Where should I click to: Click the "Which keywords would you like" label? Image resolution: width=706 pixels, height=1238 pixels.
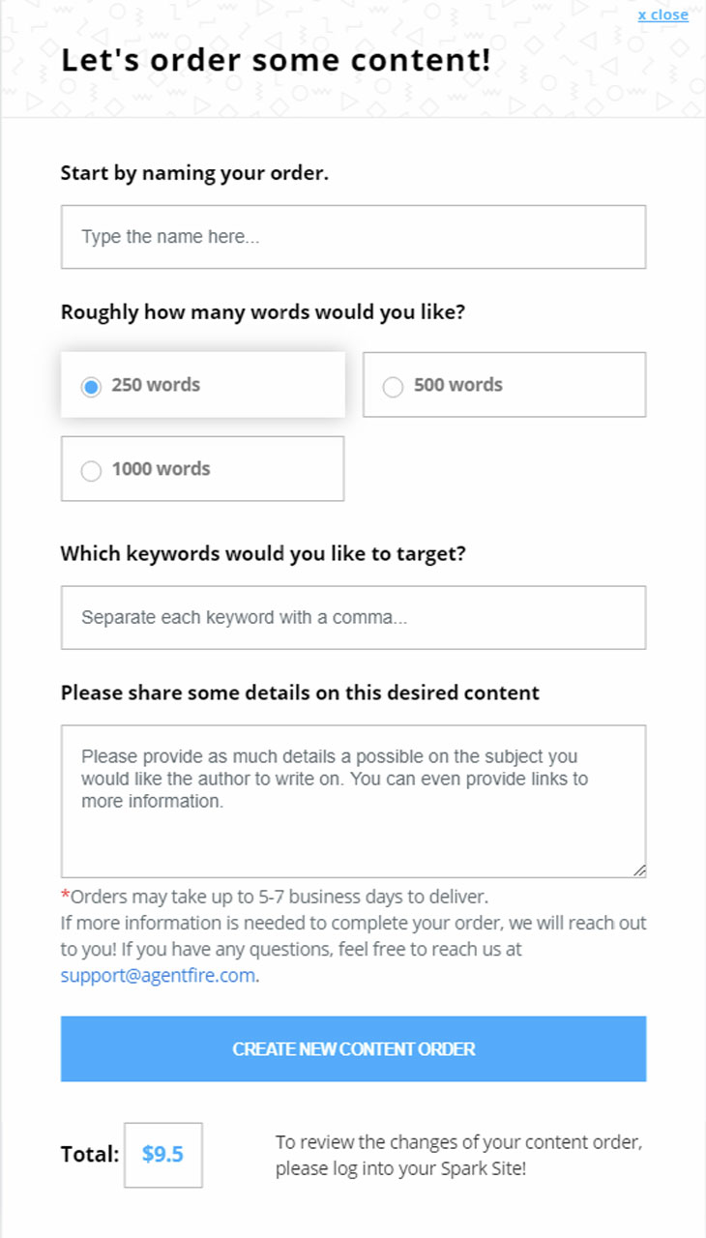(263, 553)
